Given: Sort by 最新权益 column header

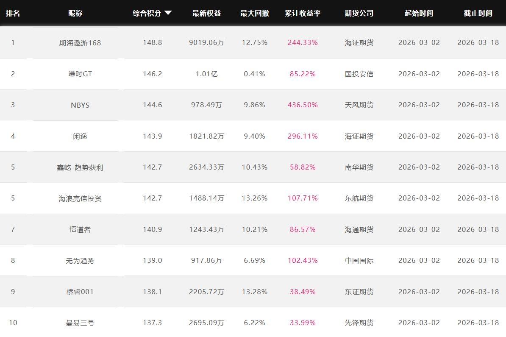Looking at the screenshot, I should pyautogui.click(x=206, y=13).
